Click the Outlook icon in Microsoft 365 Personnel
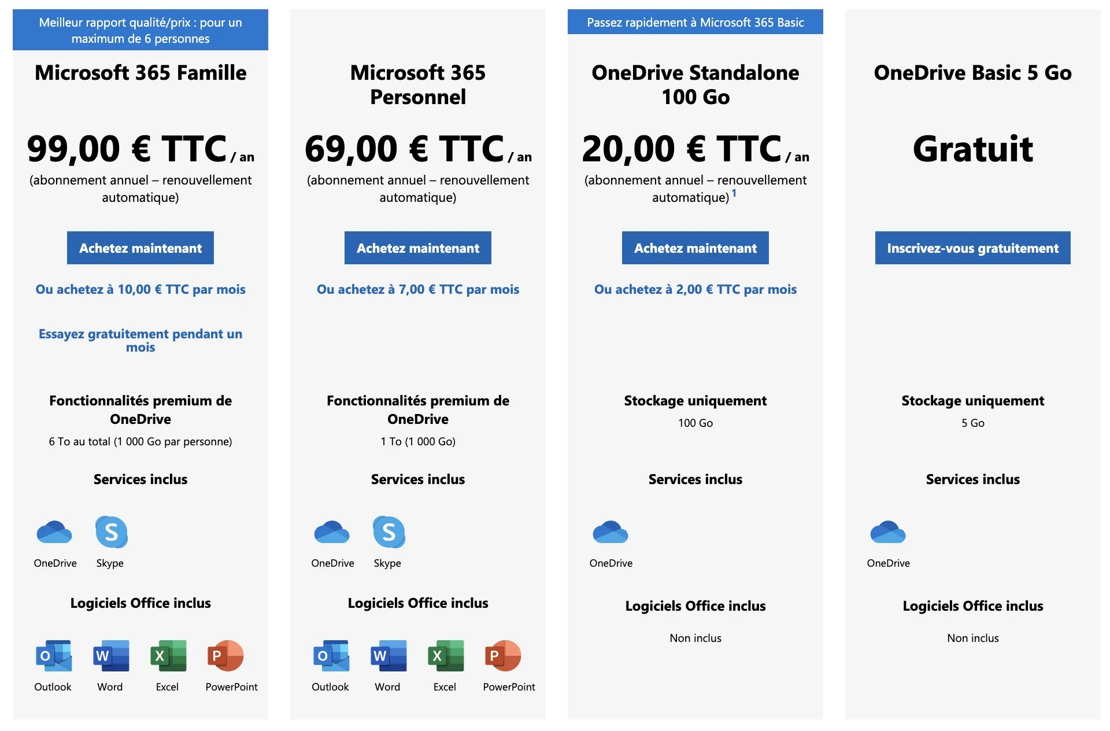Screen dimensions: 1110x731 331,656
